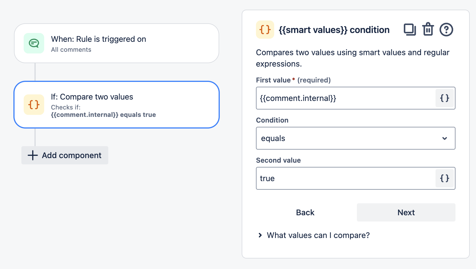Expand 'What values can I compare?' section
The height and width of the screenshot is (269, 476).
tap(318, 235)
